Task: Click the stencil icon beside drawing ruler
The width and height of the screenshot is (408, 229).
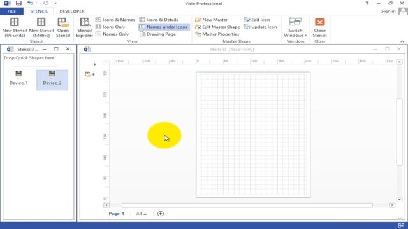Action: [88, 74]
